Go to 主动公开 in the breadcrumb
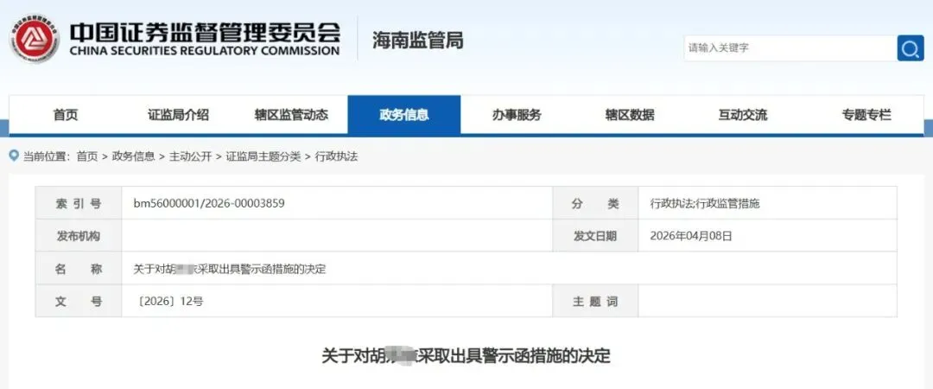 [x=190, y=156]
